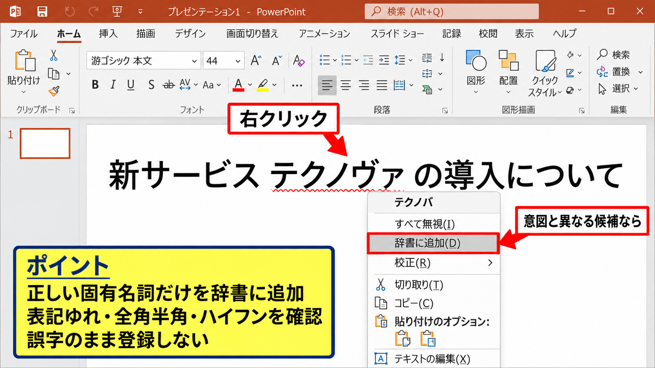Decrease list indent level icon

(368, 60)
